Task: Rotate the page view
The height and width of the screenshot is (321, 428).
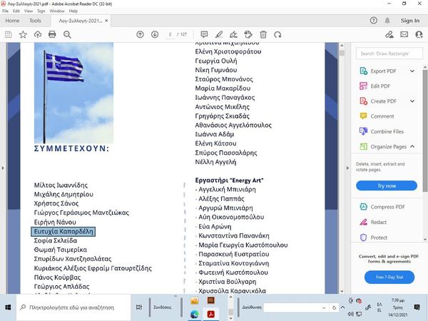Action: tap(278, 34)
